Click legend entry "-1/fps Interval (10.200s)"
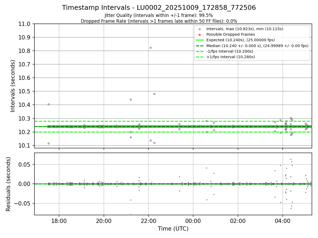The width and height of the screenshot is (318, 238). 229,51
